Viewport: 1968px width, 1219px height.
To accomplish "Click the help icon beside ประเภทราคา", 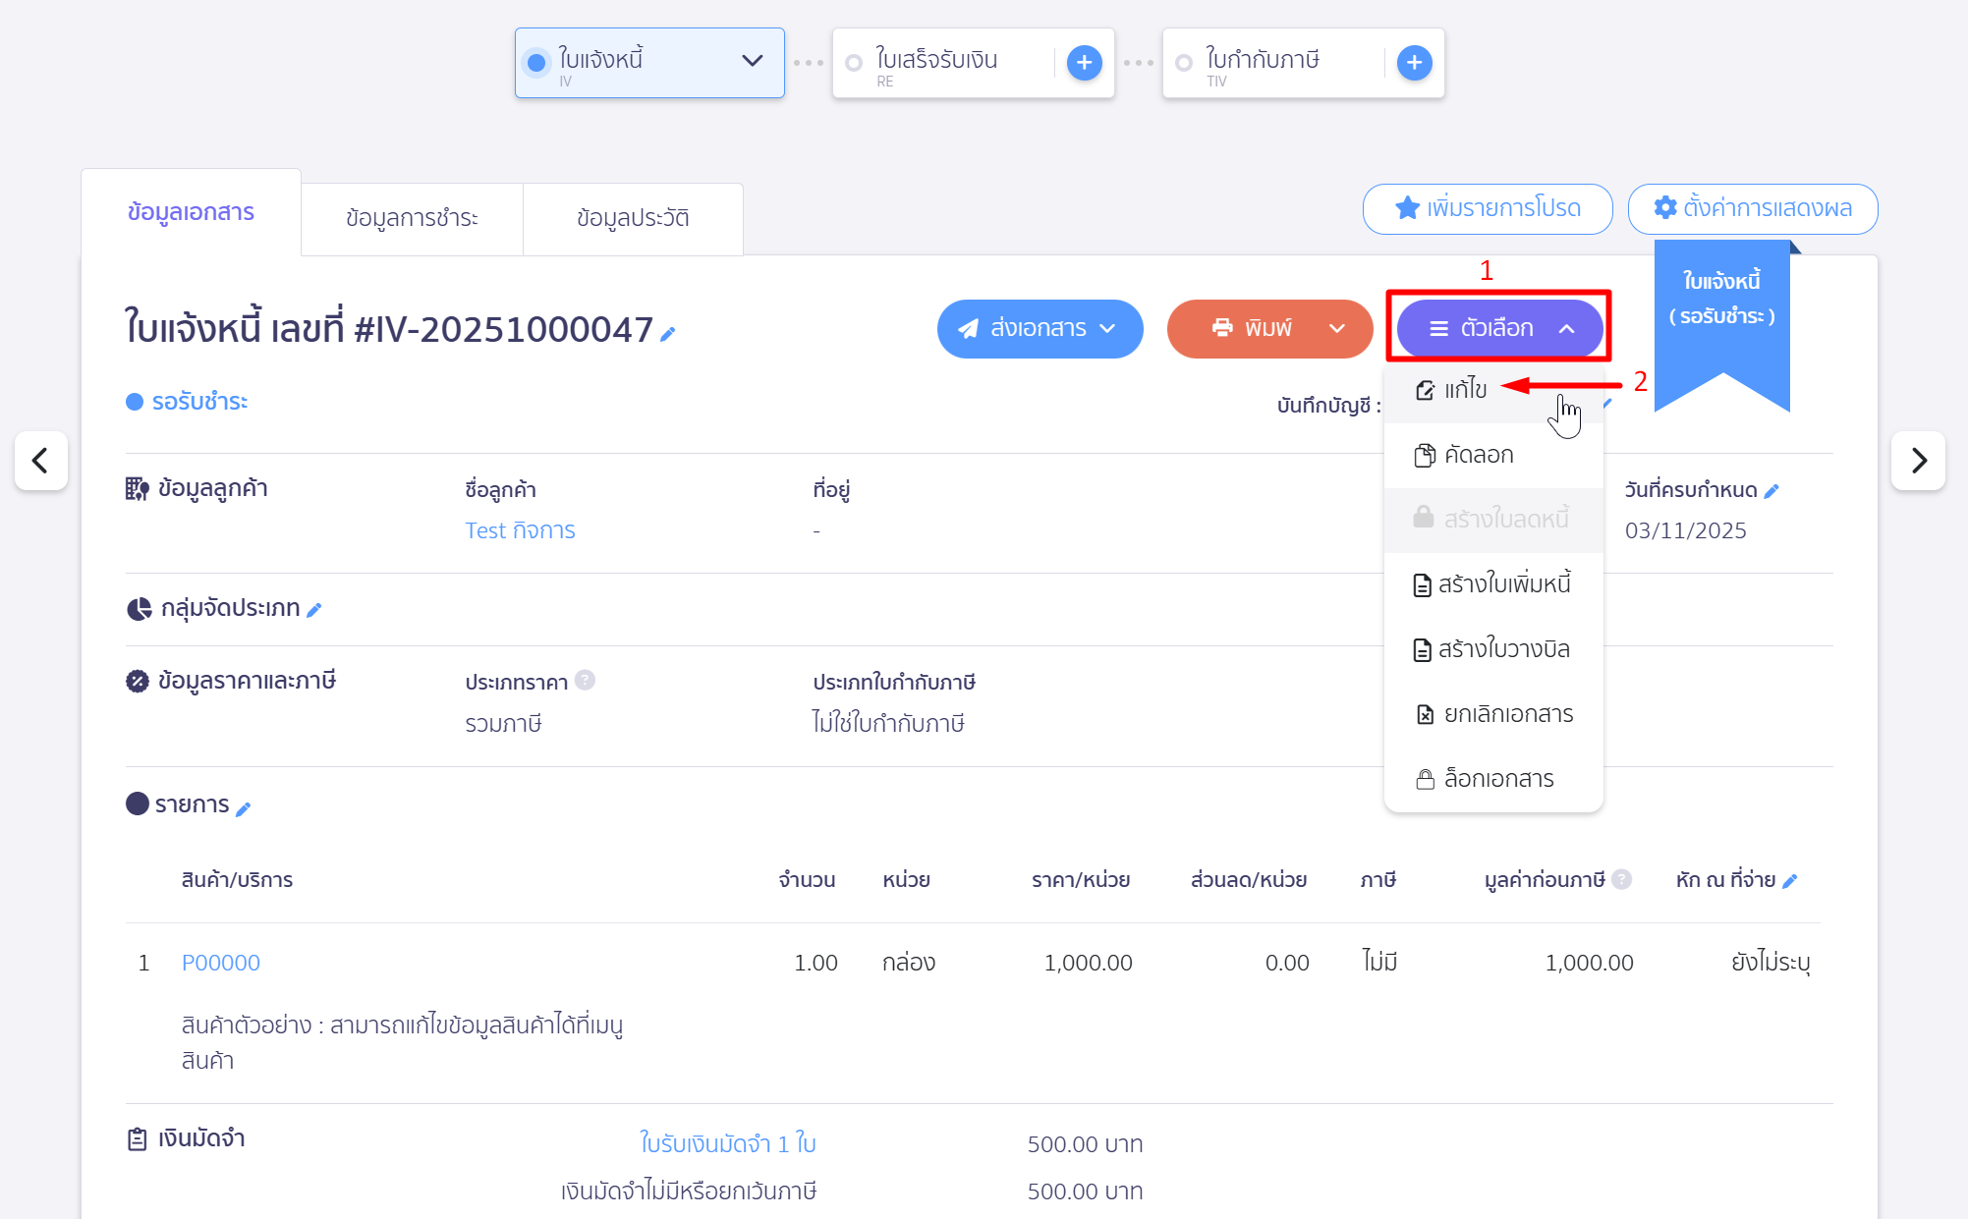I will 585,680.
